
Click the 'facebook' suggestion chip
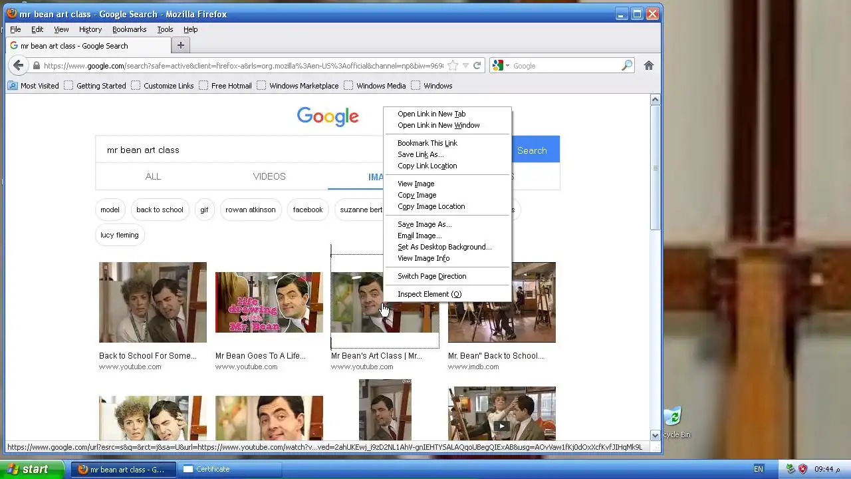pos(308,210)
